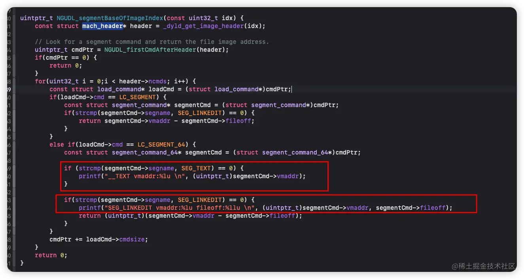Click the return line with '(uintptr_t)(segmentCmd->vmaddr'
The image size is (524, 279).
coord(190,216)
